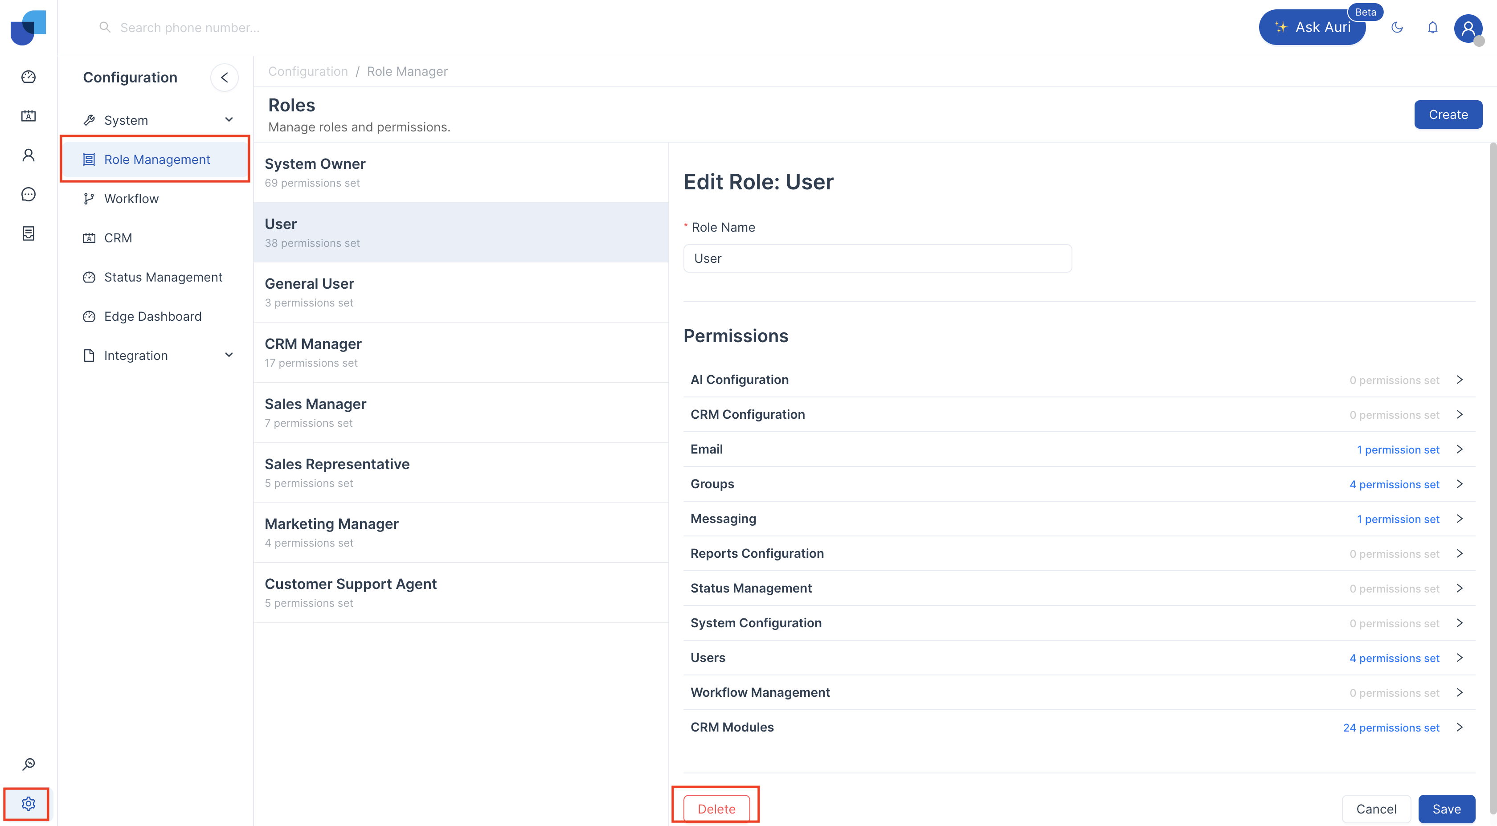
Task: Click the Role Name input field
Action: click(x=878, y=258)
